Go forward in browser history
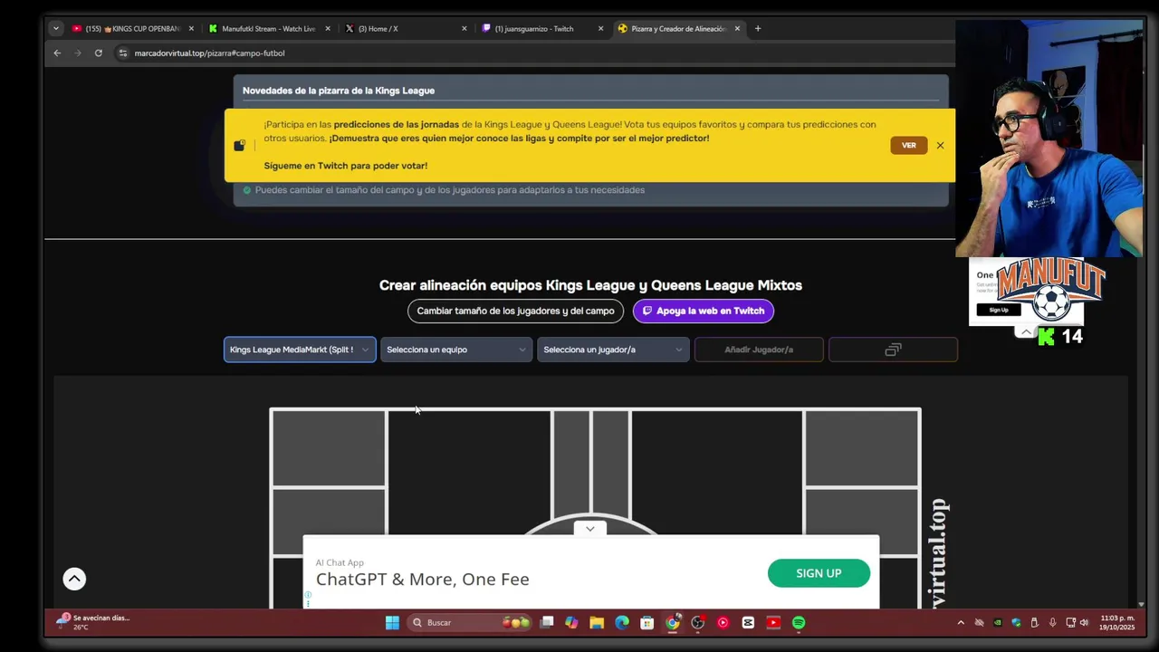This screenshot has height=652, width=1159. point(78,53)
